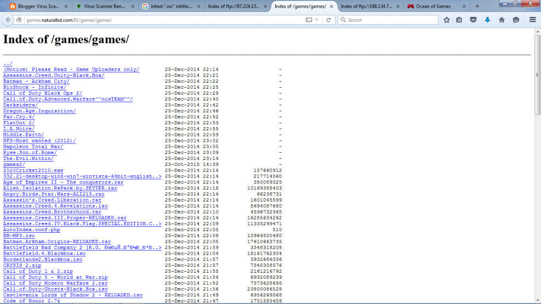The height and width of the screenshot is (304, 541).
Task: Reload the page with the refresh icon
Action: [328, 20]
